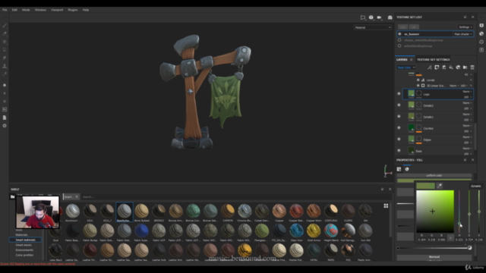The height and width of the screenshot is (273, 486).
Task: Adjust the Hue slider in color picker
Action: click(x=459, y=212)
